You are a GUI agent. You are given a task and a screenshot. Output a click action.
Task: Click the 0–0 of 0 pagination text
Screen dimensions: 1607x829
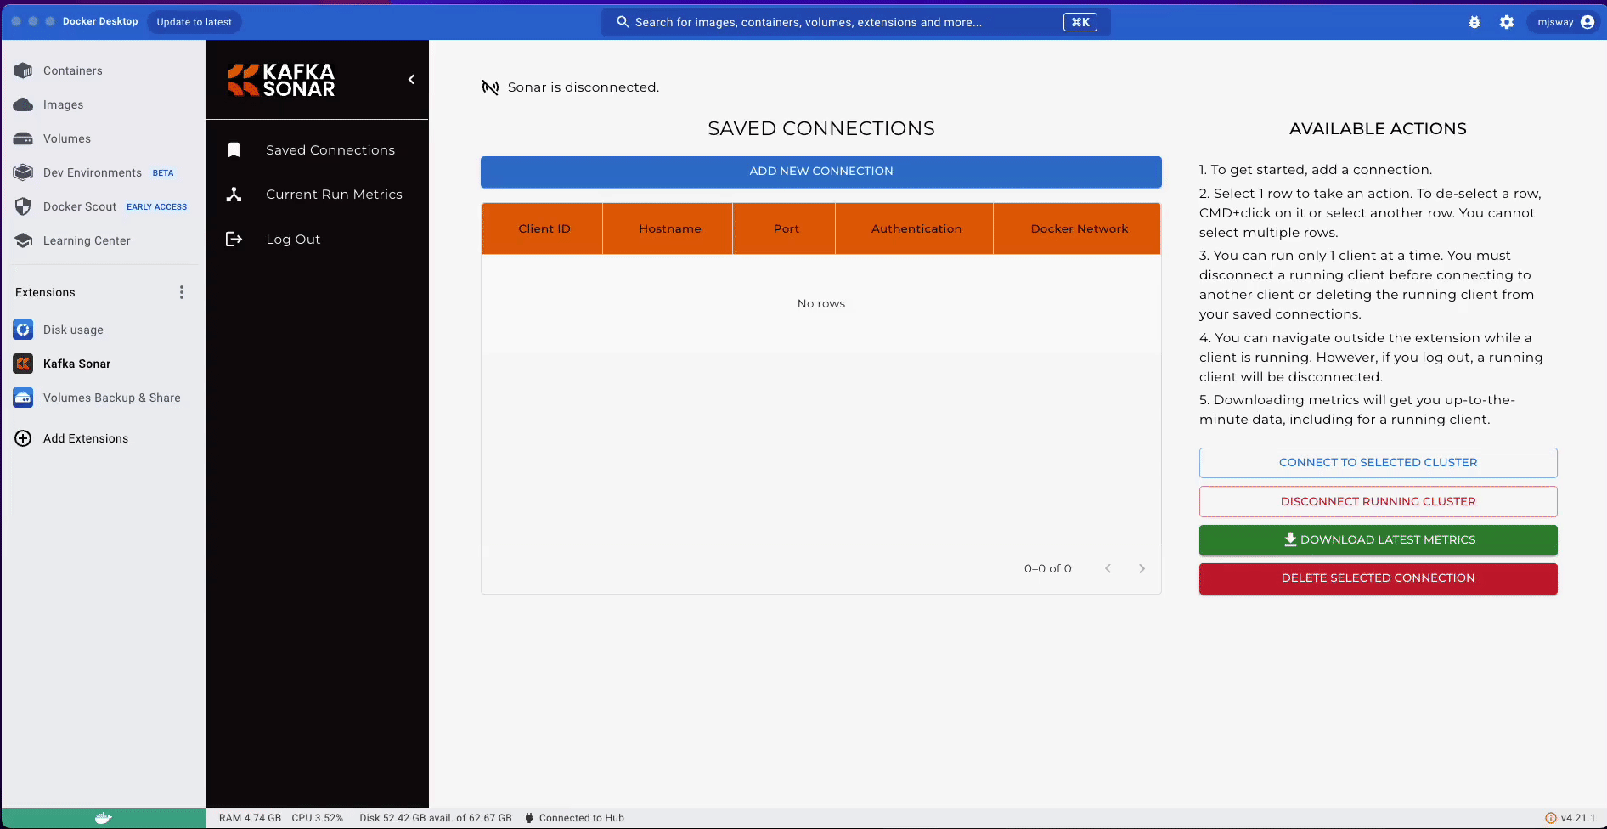[x=1047, y=568]
